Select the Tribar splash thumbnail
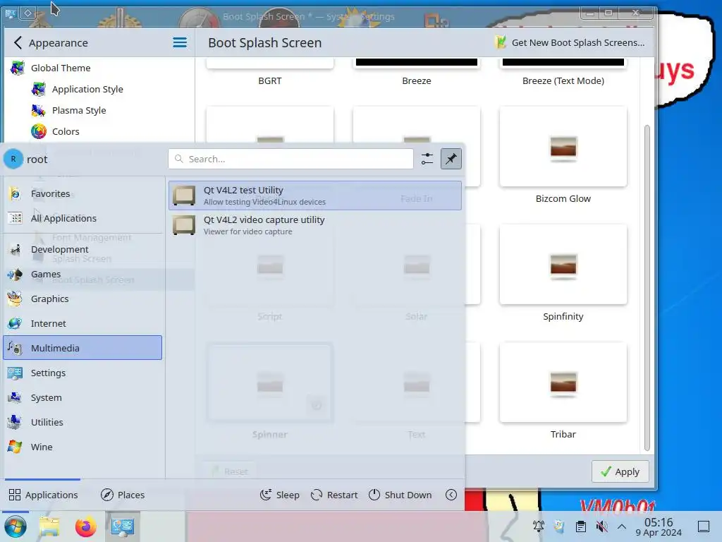The image size is (722, 542). point(563,383)
